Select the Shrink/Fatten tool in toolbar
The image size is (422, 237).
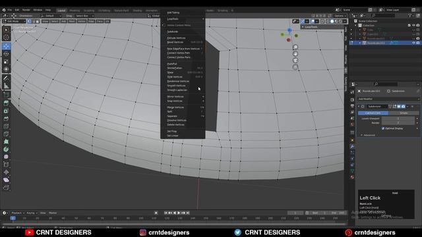[x=6, y=172]
